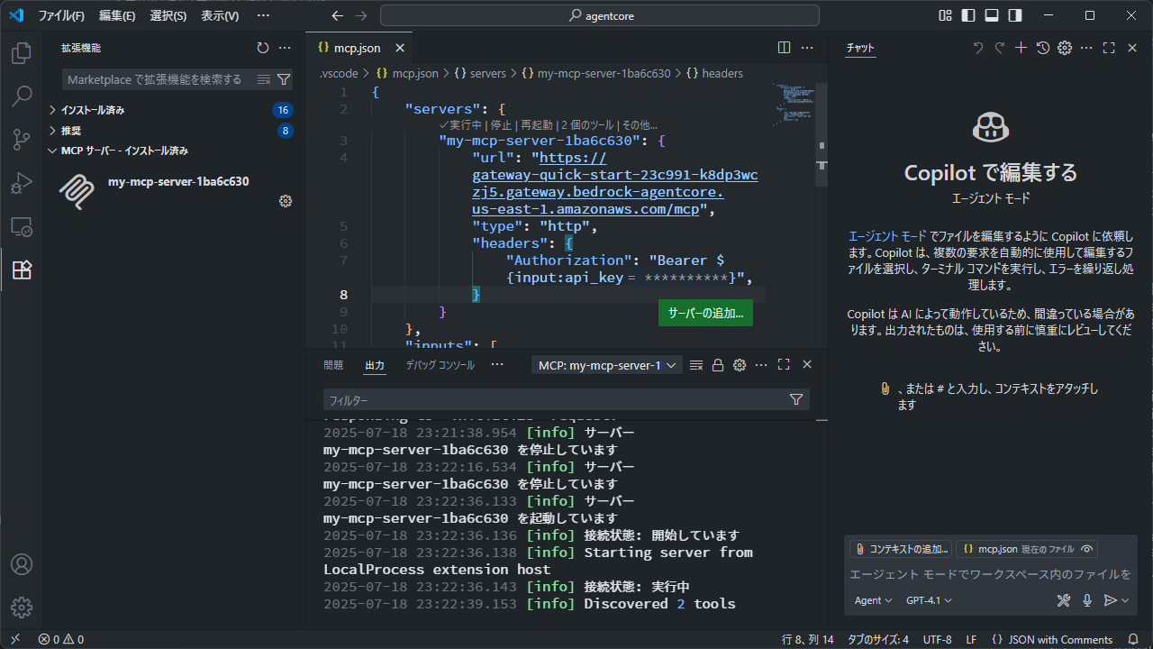
Task: Open chat settings gear
Action: coord(1065,48)
